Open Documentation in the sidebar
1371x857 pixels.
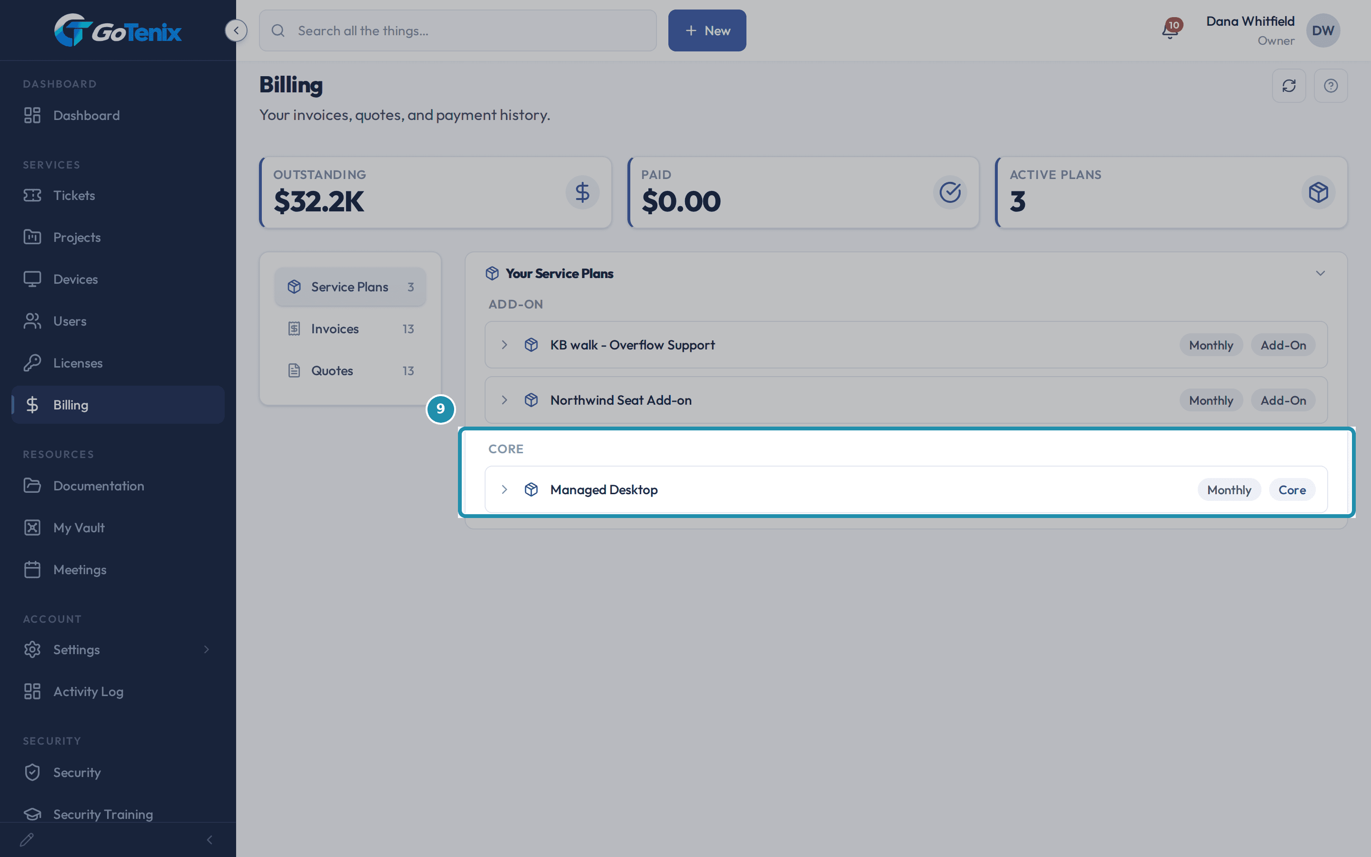[x=118, y=486]
